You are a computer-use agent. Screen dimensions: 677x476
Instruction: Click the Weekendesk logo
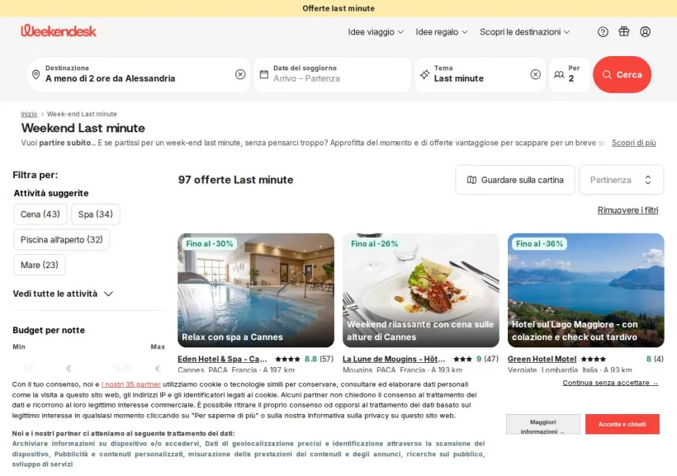pos(59,31)
